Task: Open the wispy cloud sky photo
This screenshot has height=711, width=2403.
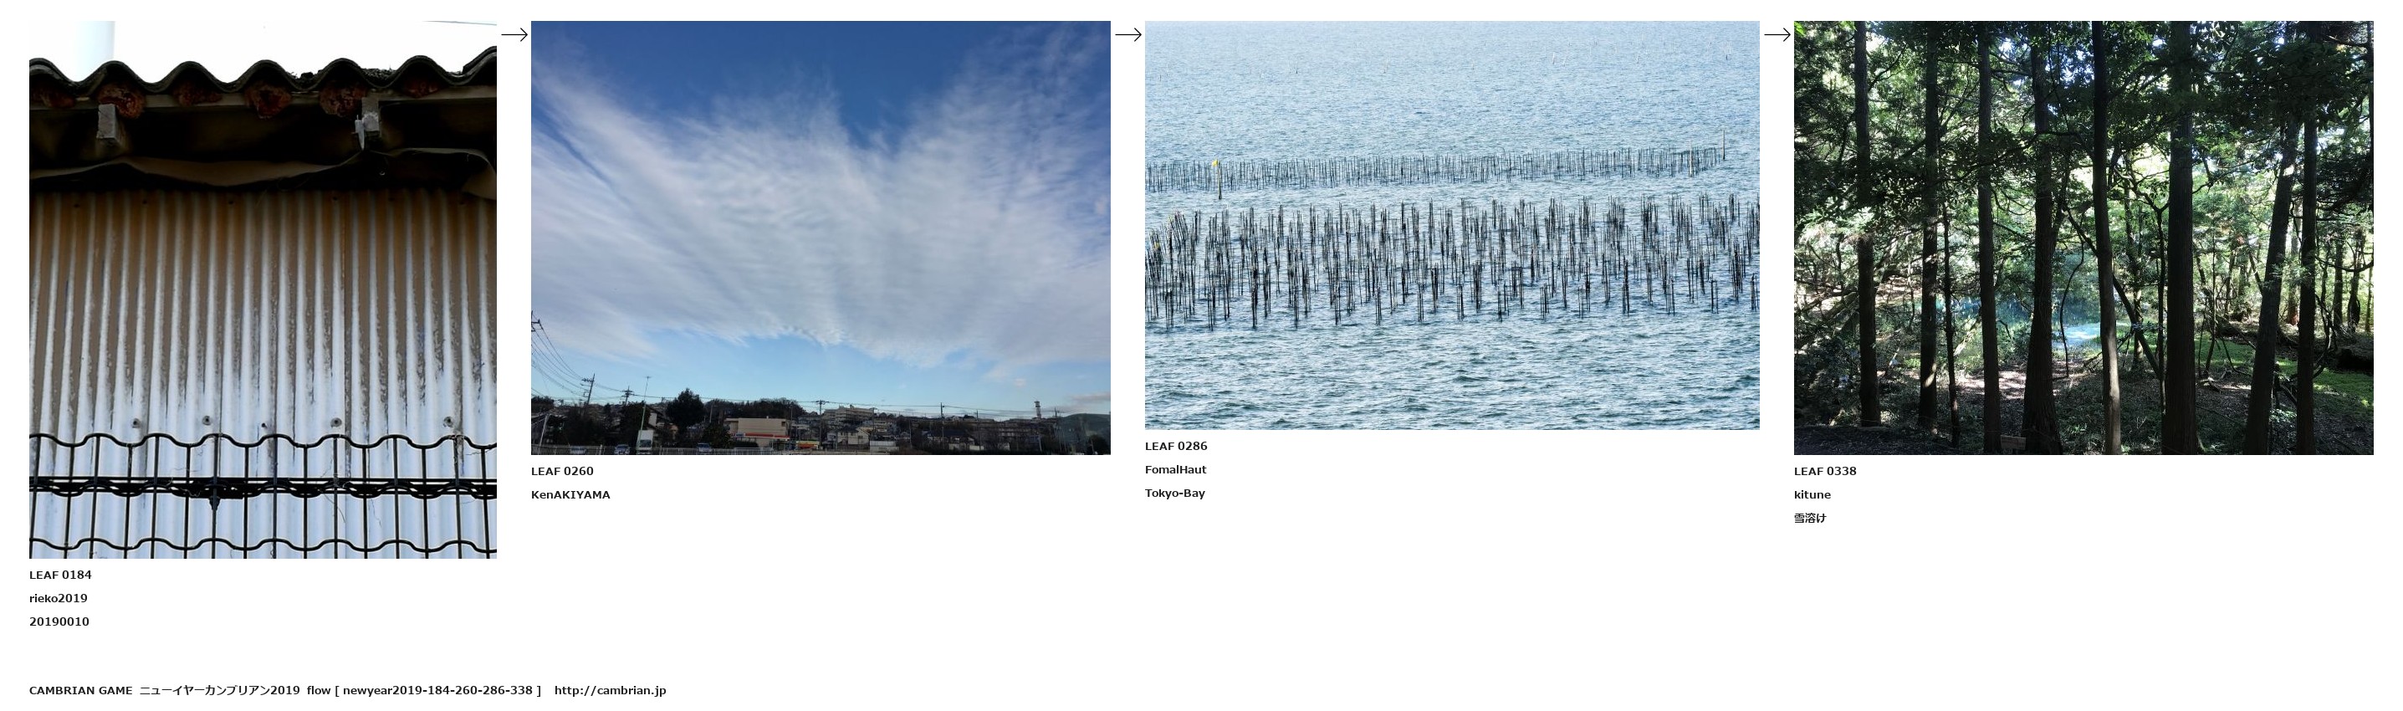Action: click(821, 238)
